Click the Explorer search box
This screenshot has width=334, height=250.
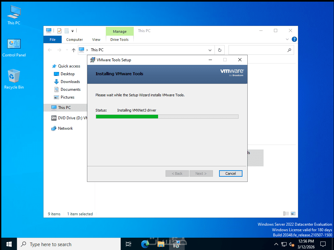coord(261,50)
